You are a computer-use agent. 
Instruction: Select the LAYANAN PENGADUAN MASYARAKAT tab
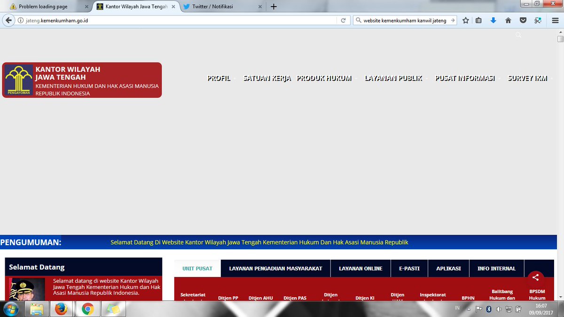pos(275,269)
